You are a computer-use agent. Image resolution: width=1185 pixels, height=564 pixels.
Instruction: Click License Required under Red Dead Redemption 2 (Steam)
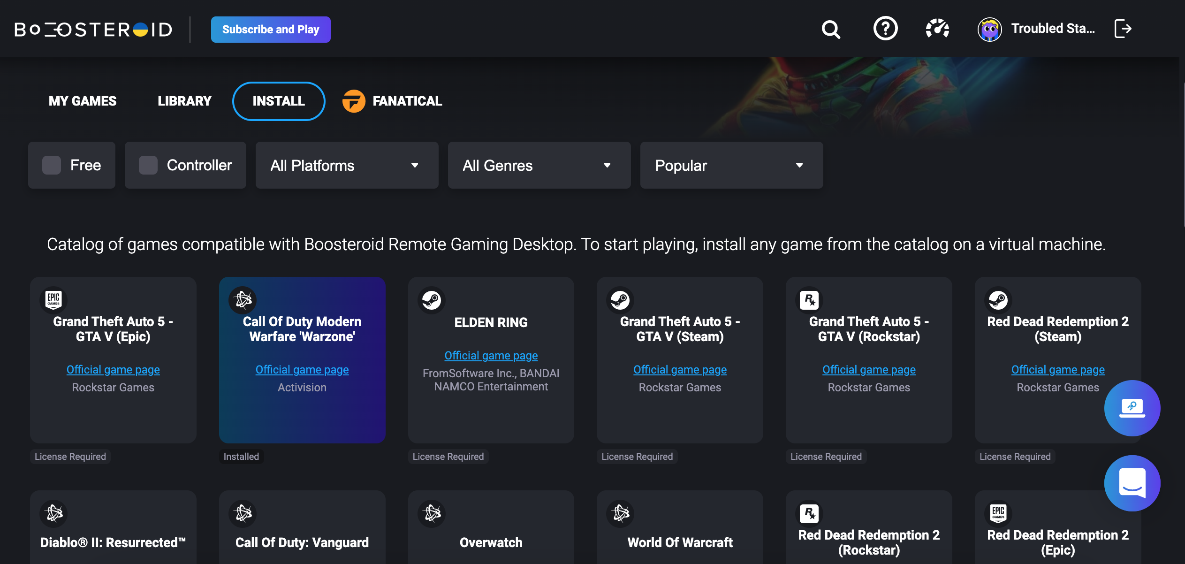click(1015, 457)
